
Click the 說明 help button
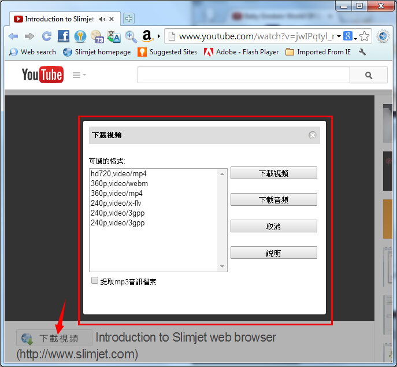(274, 253)
